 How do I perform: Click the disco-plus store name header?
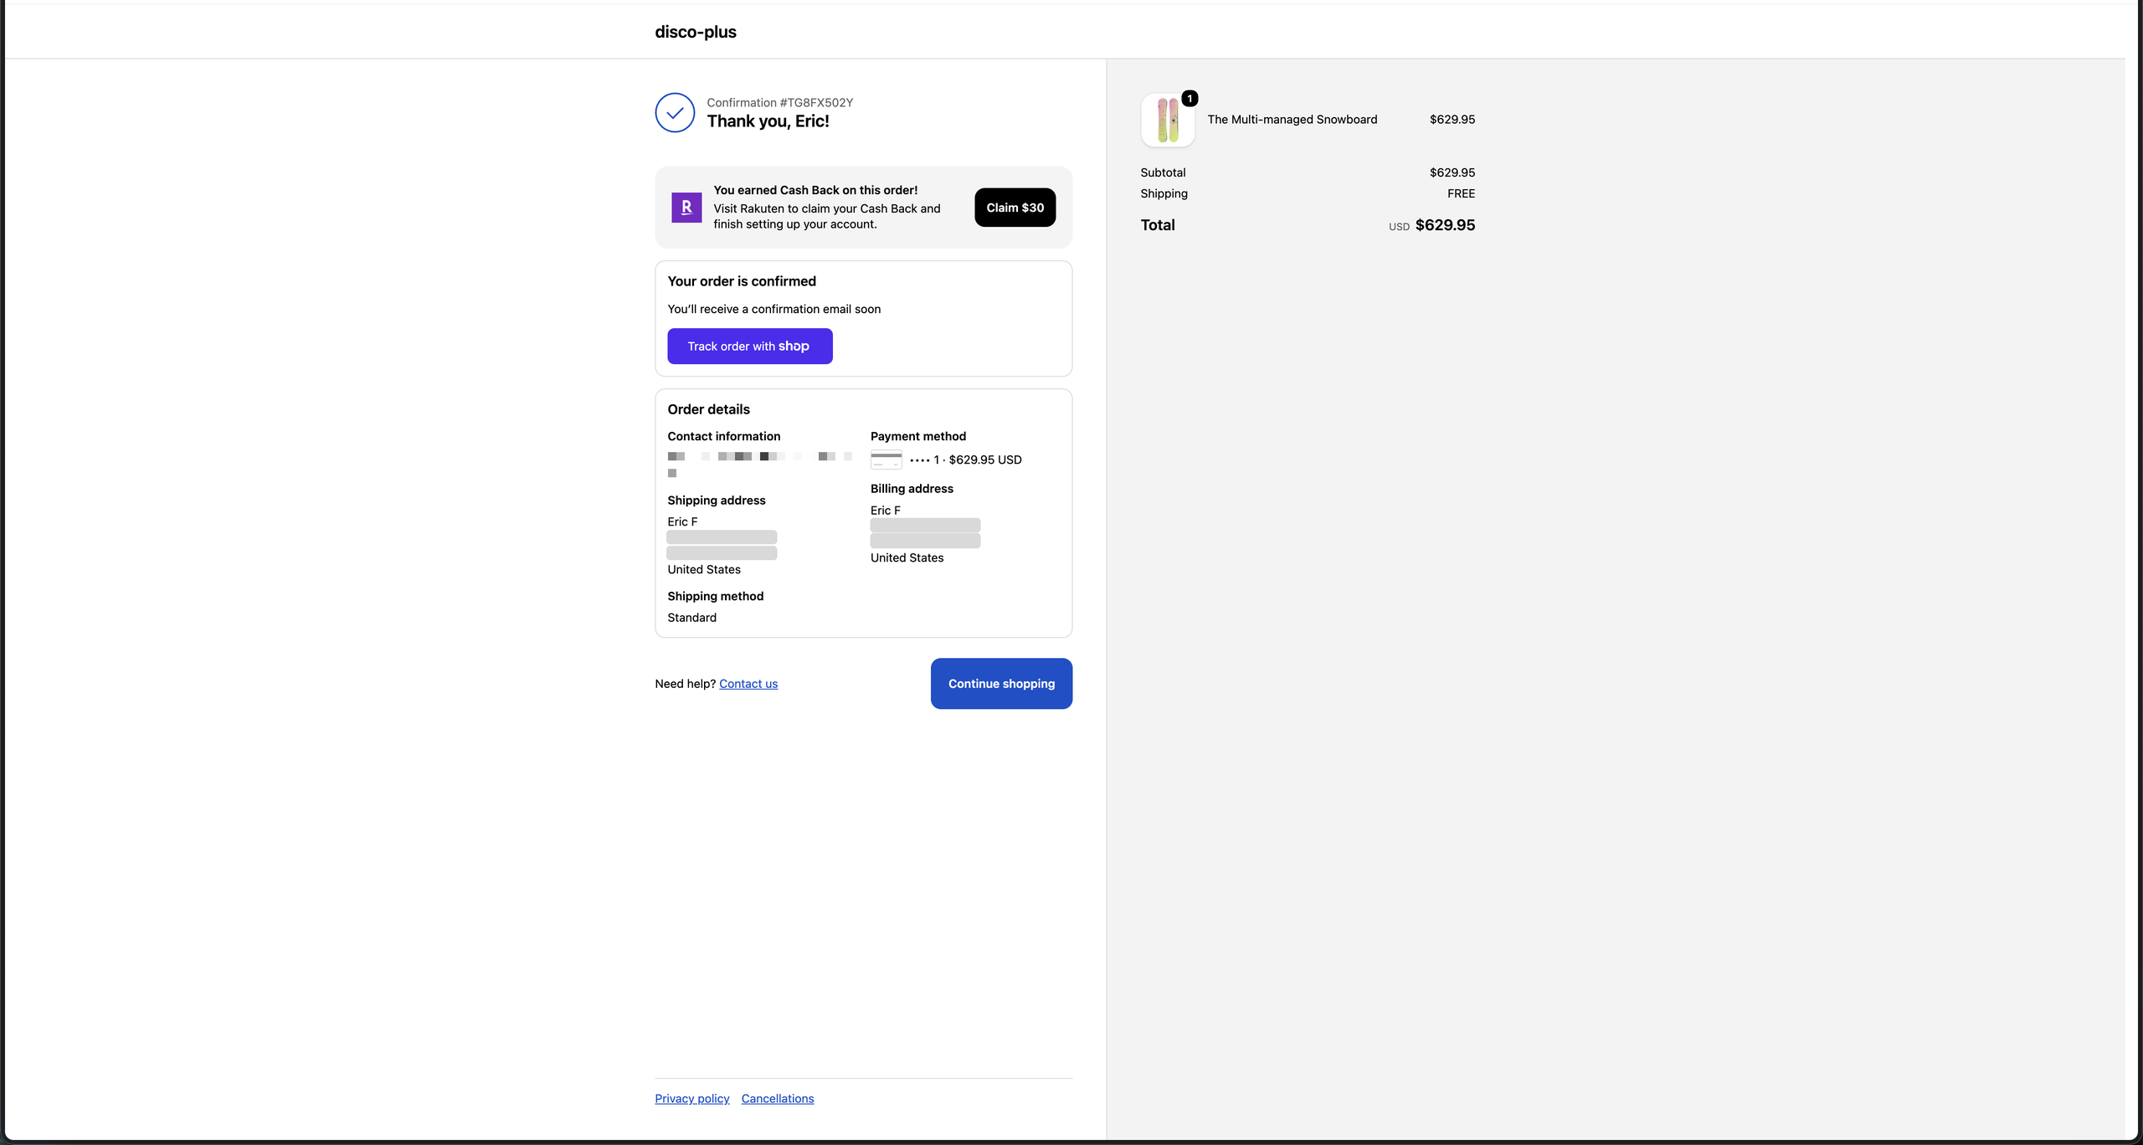[x=696, y=32]
